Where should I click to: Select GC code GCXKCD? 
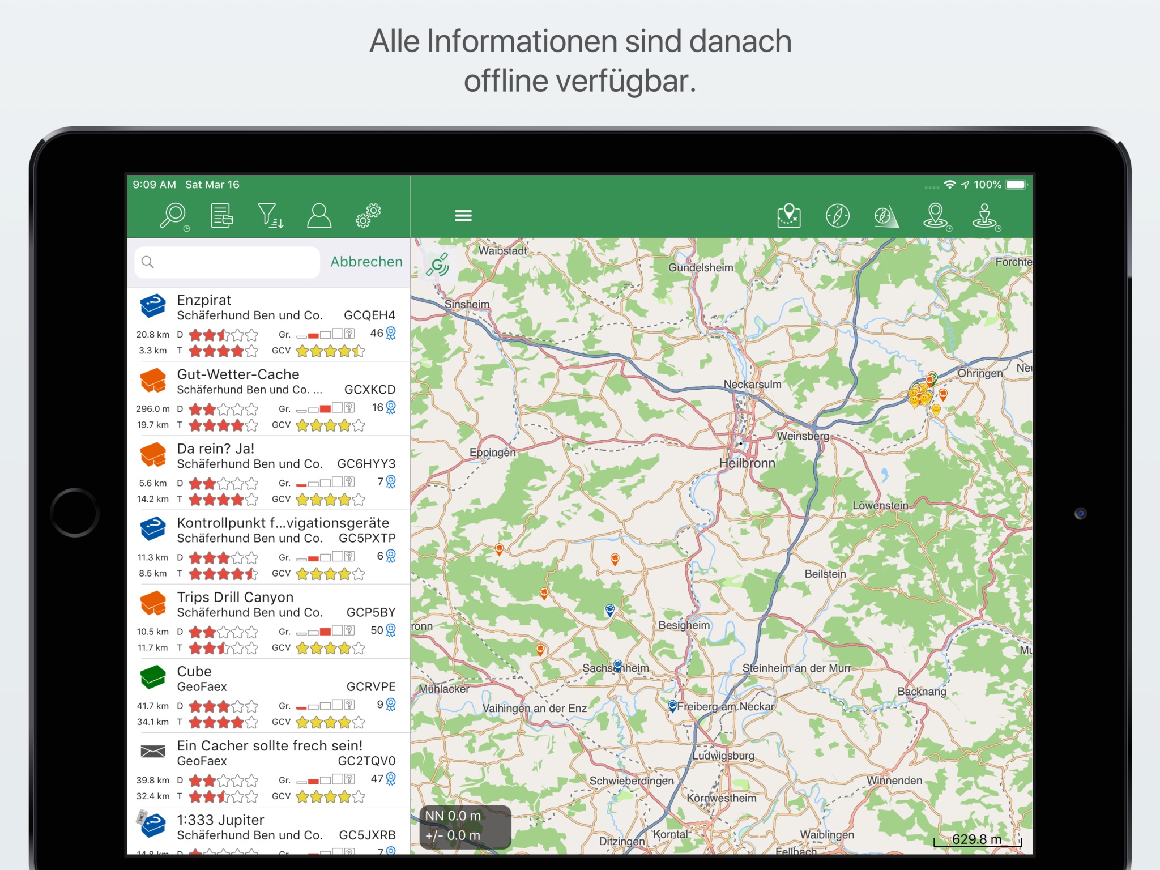tap(370, 390)
